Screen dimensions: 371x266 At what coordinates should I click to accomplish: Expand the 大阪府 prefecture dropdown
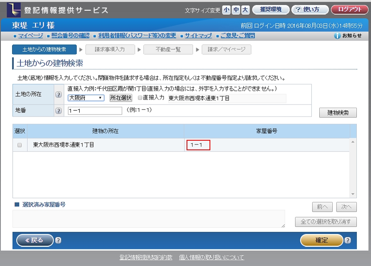pos(86,98)
